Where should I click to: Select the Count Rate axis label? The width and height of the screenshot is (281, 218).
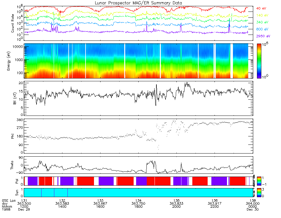click(12, 23)
